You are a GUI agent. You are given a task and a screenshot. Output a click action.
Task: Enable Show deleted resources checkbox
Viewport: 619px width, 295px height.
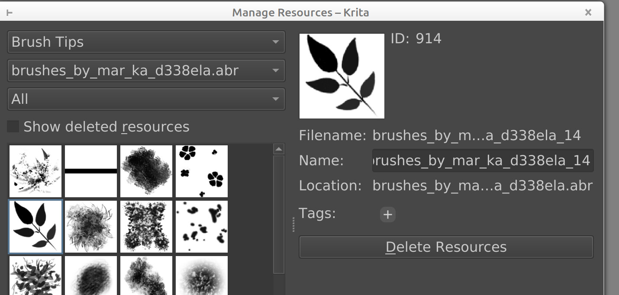(x=13, y=127)
